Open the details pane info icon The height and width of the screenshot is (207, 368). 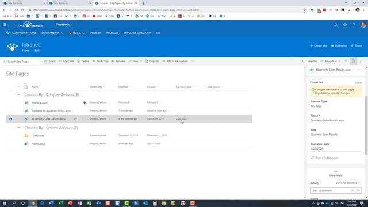point(353,62)
